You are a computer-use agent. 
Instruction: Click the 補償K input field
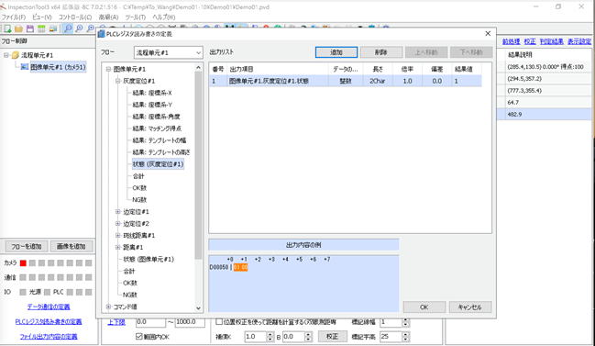click(x=256, y=337)
